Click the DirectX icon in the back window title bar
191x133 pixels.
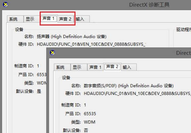tap(6, 5)
